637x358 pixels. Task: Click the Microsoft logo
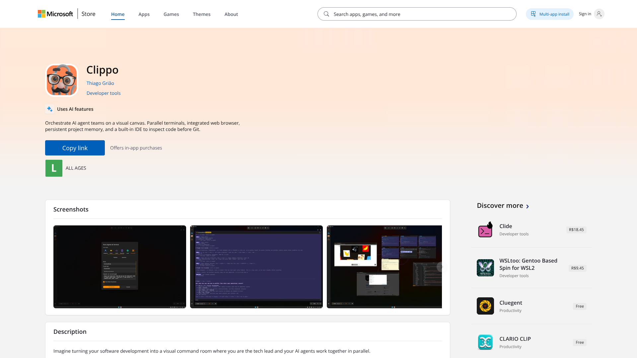(x=55, y=14)
